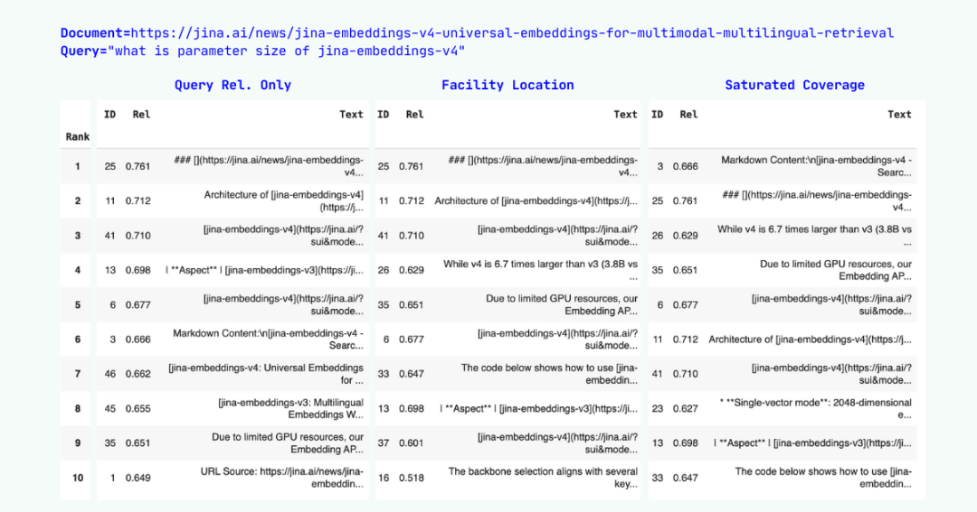The image size is (977, 512).
Task: Select the Rel value 0.627
Action: coord(685,409)
